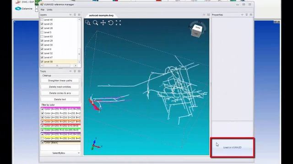The width and height of the screenshot is (293, 164).
Task: Close the Layers panel
Action: click(79, 15)
